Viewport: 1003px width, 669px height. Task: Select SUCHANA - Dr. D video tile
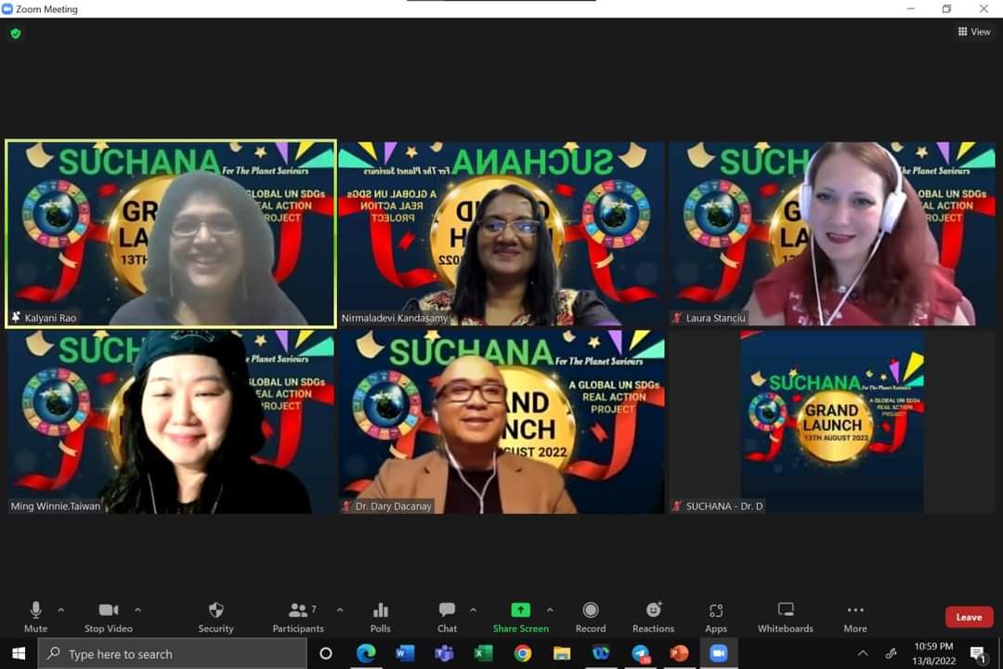(x=832, y=422)
